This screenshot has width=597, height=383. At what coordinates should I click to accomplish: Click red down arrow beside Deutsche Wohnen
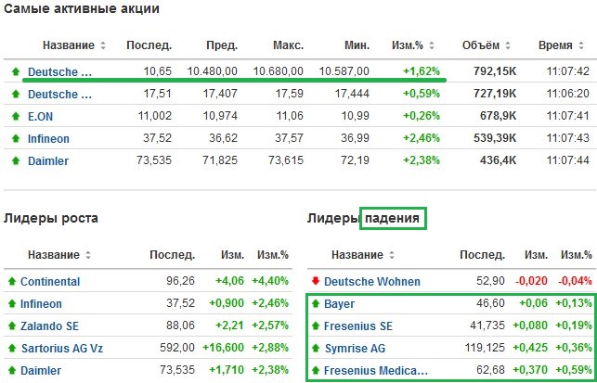tap(316, 281)
